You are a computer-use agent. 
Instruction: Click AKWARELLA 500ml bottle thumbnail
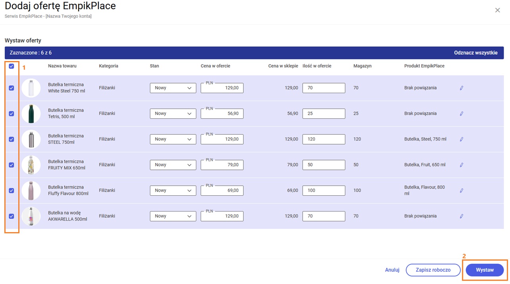tap(31, 216)
